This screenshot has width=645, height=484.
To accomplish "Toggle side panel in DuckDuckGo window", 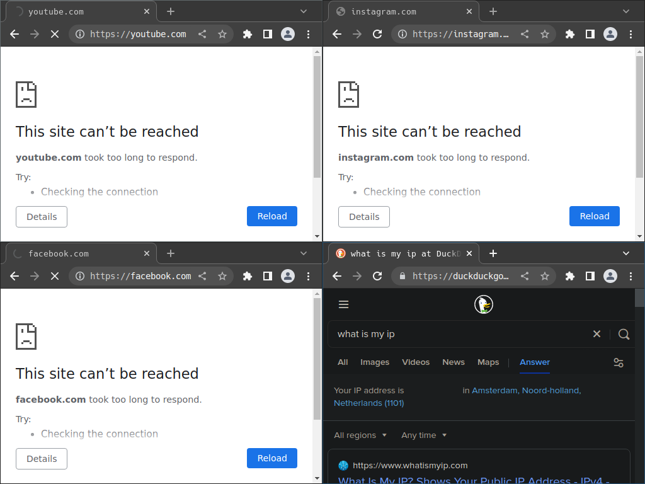I will 590,276.
